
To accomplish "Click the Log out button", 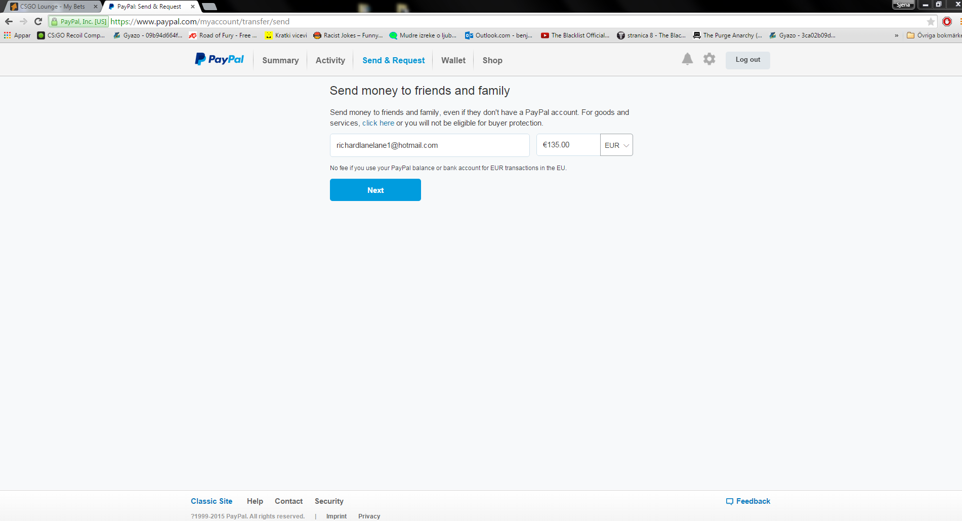I will [748, 60].
